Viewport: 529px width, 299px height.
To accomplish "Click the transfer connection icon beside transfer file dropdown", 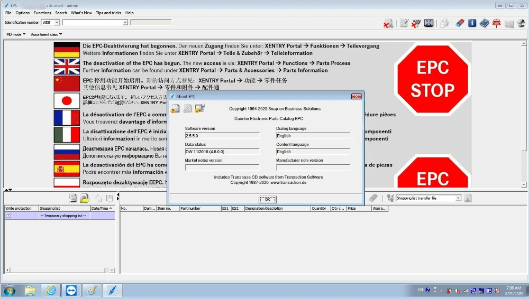I will tap(390, 198).
